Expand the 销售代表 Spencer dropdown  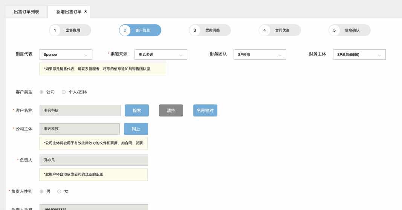coord(66,55)
